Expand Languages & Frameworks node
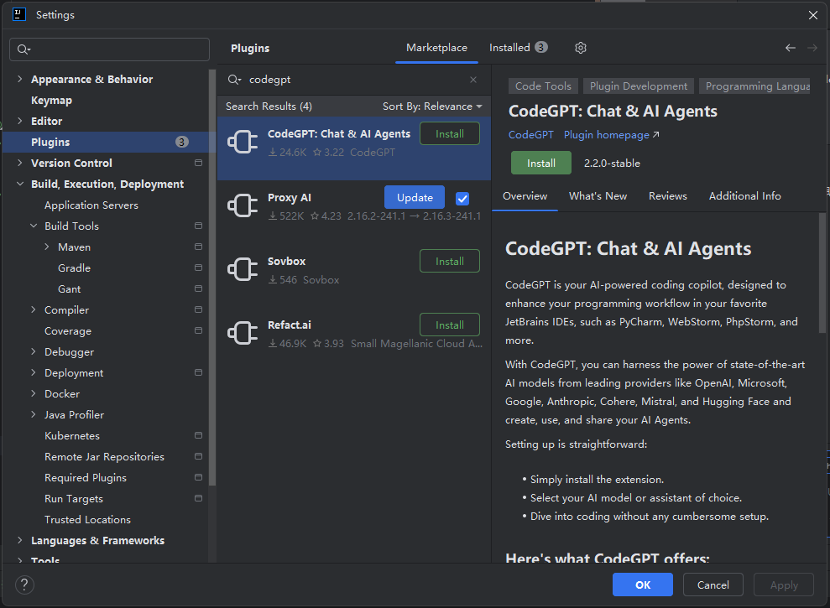The width and height of the screenshot is (830, 608). click(19, 540)
